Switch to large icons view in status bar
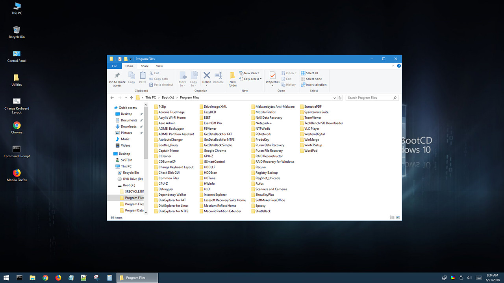This screenshot has height=283, width=504. click(x=398, y=217)
